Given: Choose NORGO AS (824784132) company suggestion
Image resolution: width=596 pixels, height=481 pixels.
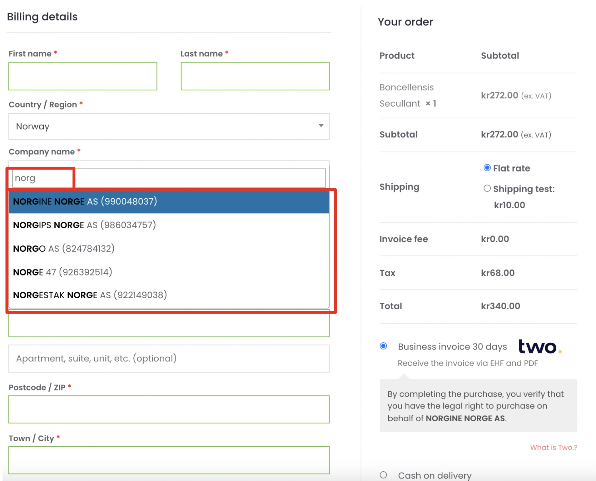Looking at the screenshot, I should coord(169,249).
